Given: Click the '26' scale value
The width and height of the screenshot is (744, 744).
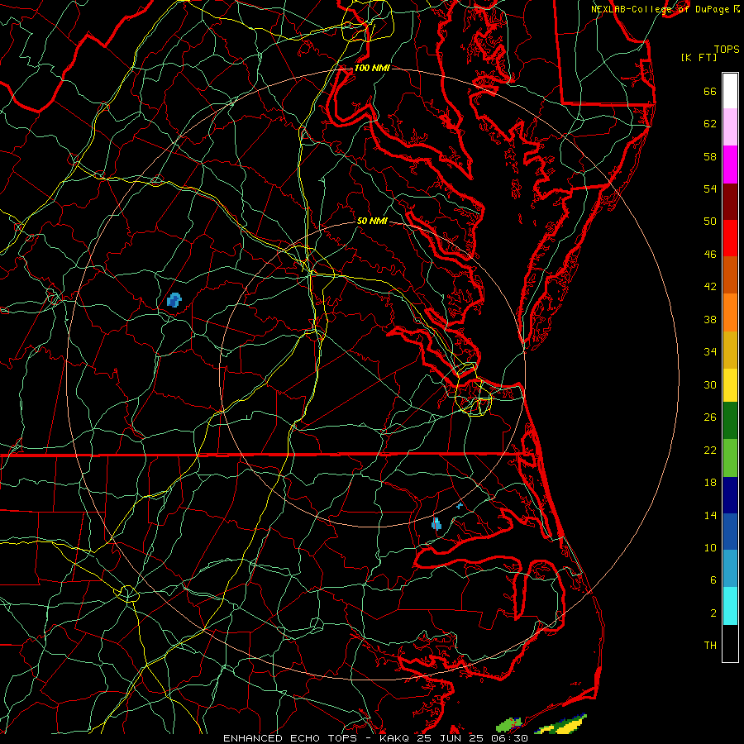Looking at the screenshot, I should pos(710,417).
